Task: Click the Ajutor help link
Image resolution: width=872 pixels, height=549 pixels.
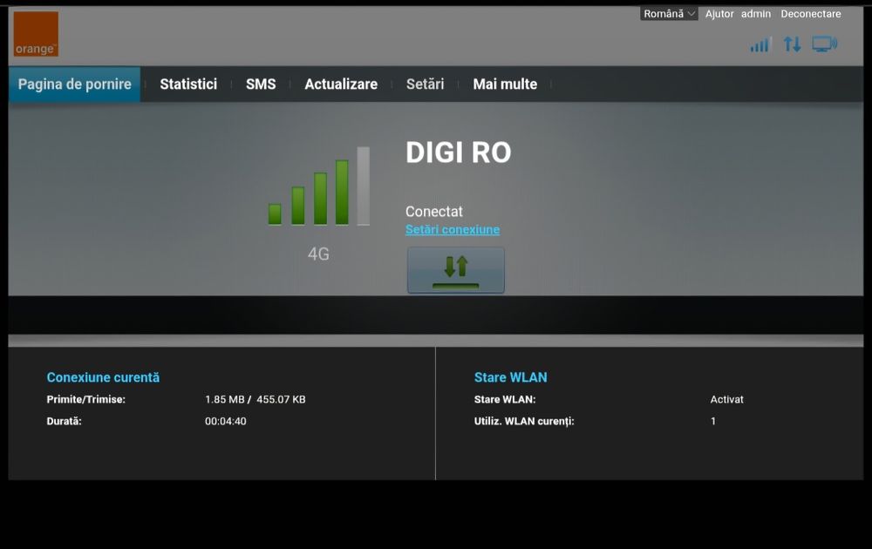Action: [x=719, y=14]
